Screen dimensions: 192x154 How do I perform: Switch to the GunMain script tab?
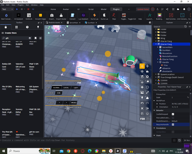pyautogui.click(x=91, y=23)
